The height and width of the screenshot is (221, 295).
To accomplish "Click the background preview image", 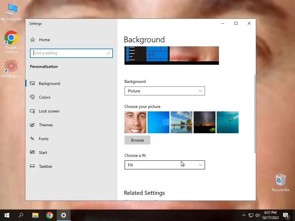I will click(x=172, y=56).
